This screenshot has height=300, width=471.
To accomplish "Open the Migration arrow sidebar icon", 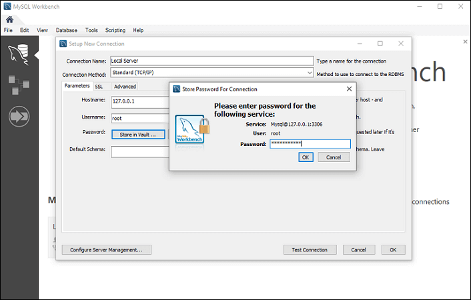I will [18, 117].
